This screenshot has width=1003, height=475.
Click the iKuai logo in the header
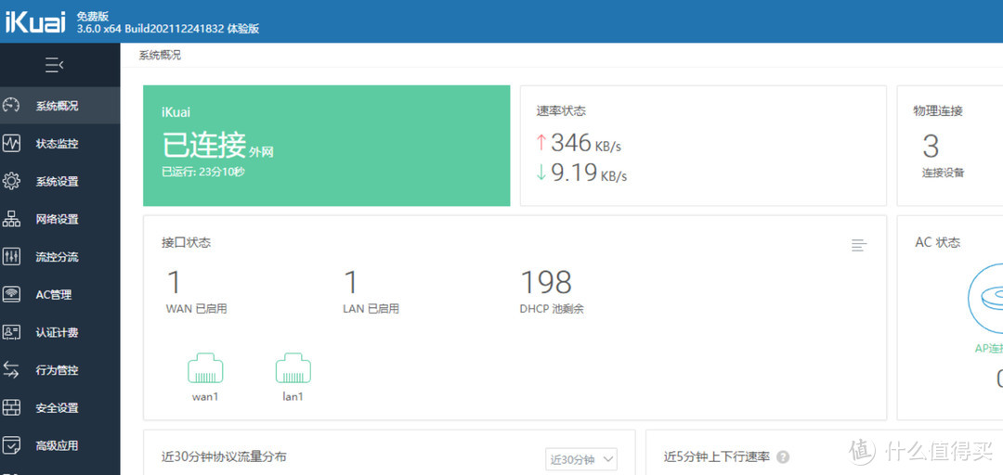coord(35,21)
